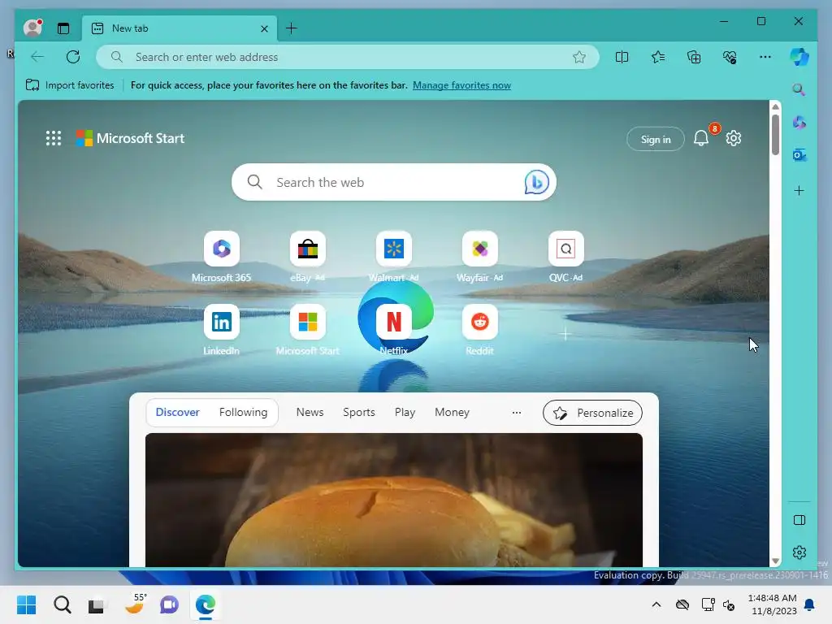Open split screen view
Viewport: 832px width, 624px height.
[622, 57]
